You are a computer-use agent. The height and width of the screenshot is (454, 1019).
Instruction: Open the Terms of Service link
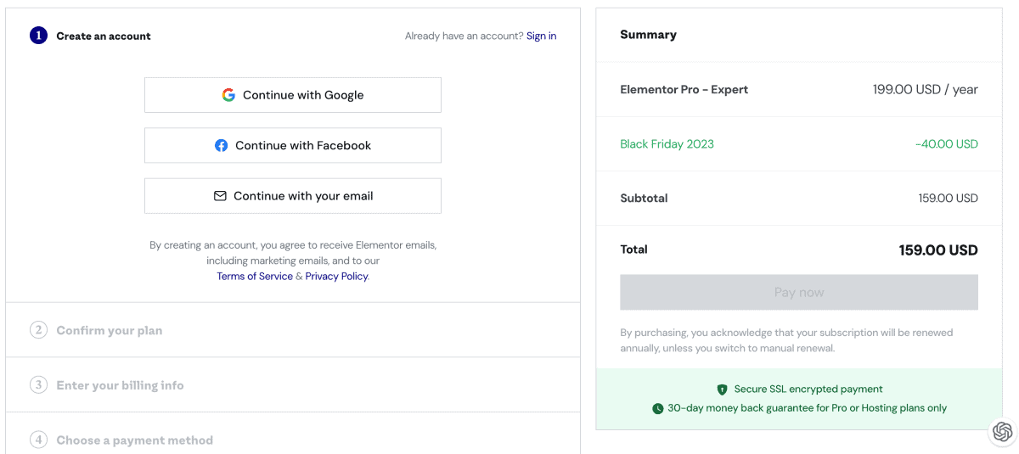point(255,277)
